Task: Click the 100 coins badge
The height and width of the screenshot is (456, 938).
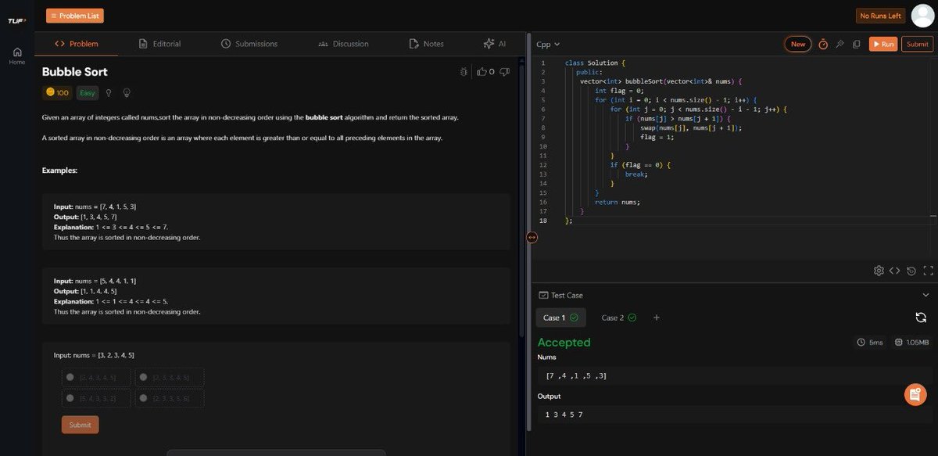Action: click(57, 93)
